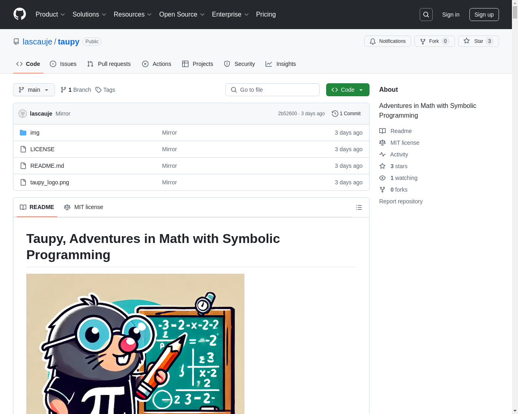The width and height of the screenshot is (518, 414).
Task: Open the Projects tab
Action: point(197,64)
